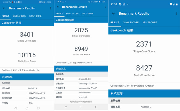This screenshot has height=111, width=180.
Task: Tap Android 9 value in right screen
Action: pyautogui.click(x=146, y=107)
